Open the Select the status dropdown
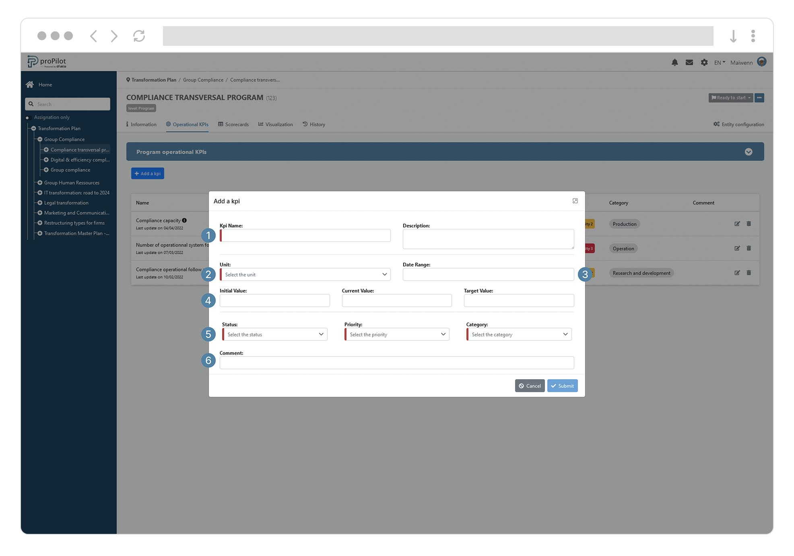Screen dimensions: 794x556 [x=275, y=334]
